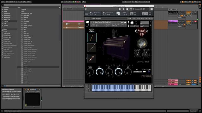Viewport: 202px width, 113px height.
Task: Expand the instrument name dropdown arrow
Action: point(91,22)
